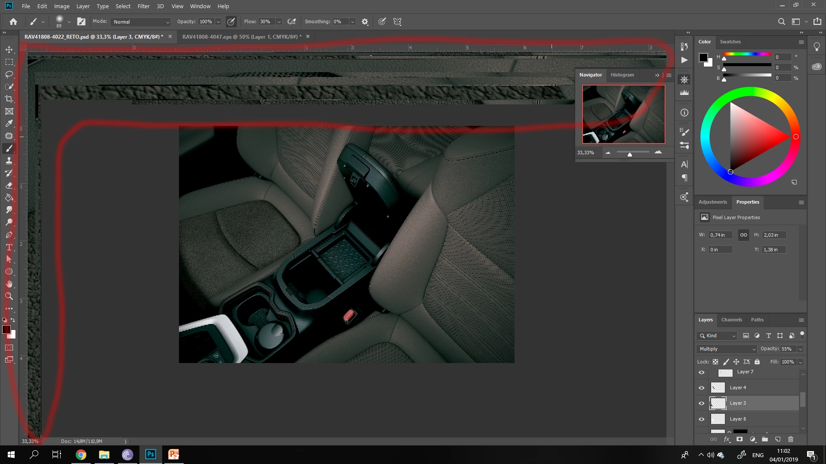Screen dimensions: 826x464
Task: Open Chrome from the Windows taskbar
Action: (x=81, y=455)
